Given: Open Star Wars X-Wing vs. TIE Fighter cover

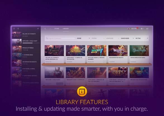Looking at the screenshot, I should click(75, 50).
